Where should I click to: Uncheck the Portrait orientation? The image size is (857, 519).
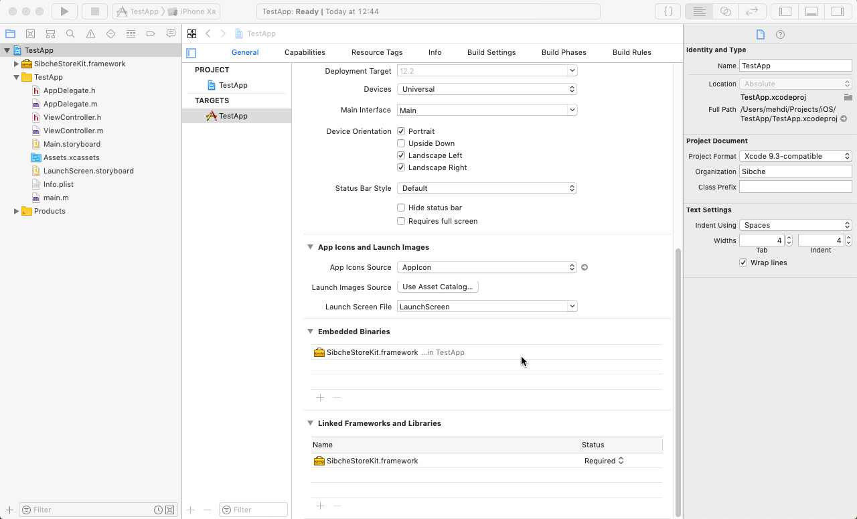[x=401, y=131]
